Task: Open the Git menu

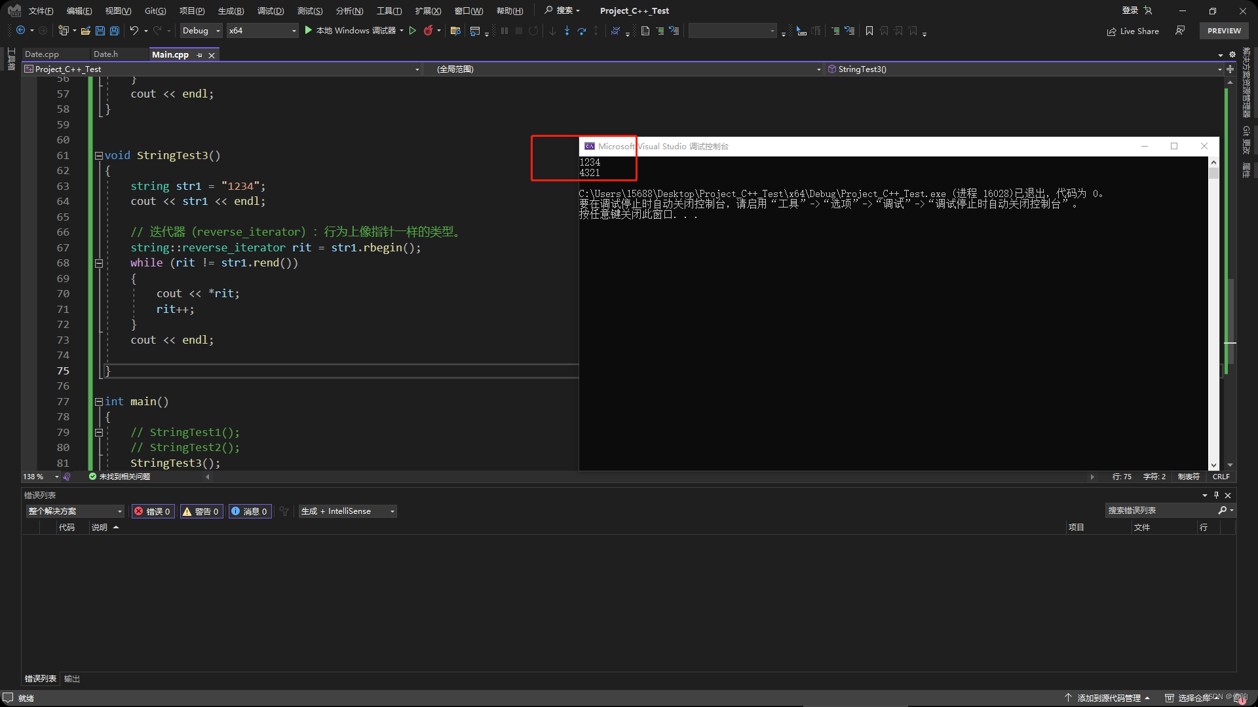Action: click(x=155, y=10)
